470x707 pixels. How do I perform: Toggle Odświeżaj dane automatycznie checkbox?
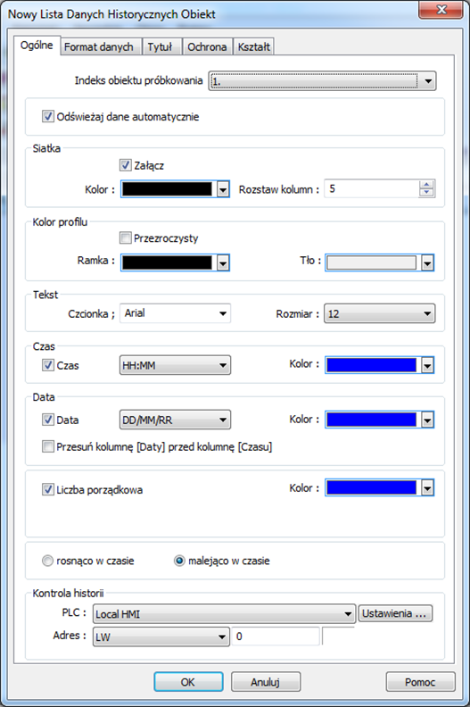[48, 116]
